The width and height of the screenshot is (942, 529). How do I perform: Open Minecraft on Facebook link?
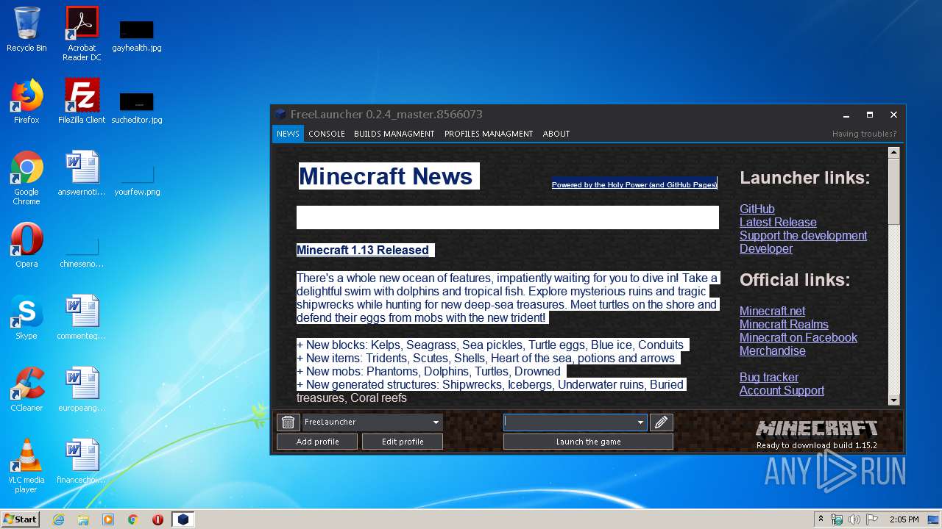tap(798, 337)
